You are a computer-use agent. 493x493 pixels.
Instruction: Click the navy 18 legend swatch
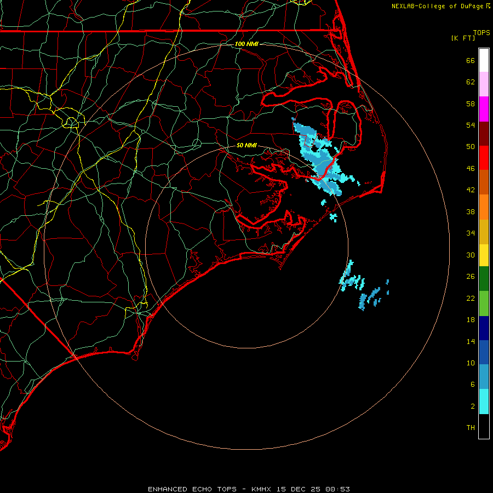pyautogui.click(x=484, y=328)
